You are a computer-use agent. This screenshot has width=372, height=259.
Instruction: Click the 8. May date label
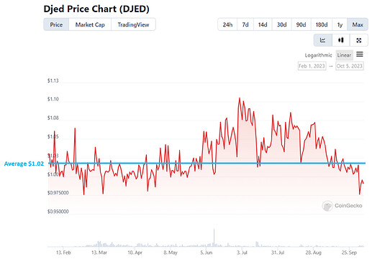pyautogui.click(x=171, y=253)
